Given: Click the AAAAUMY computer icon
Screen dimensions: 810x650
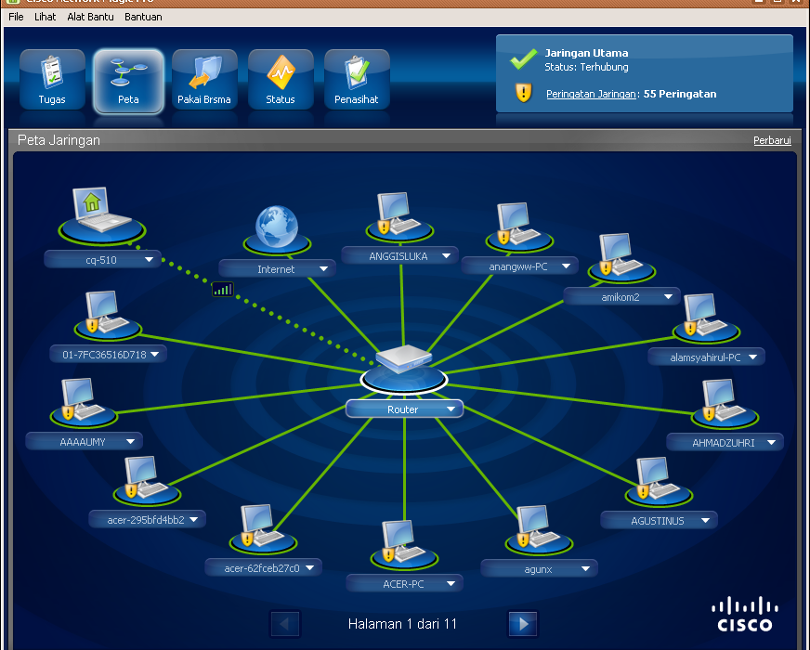Looking at the screenshot, I should [85, 403].
